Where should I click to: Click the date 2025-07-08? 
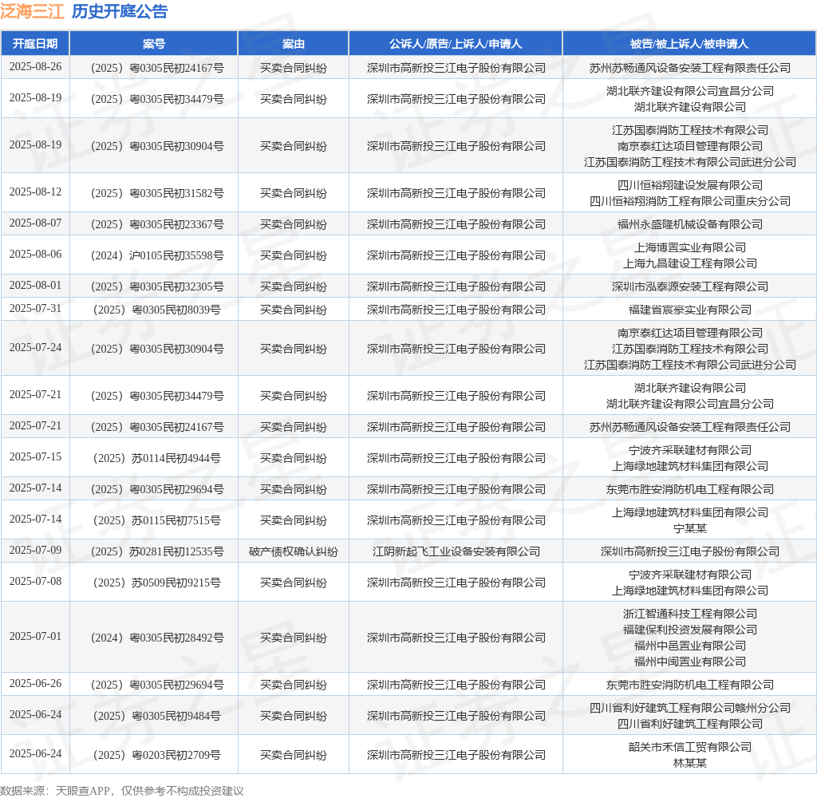[x=35, y=582]
